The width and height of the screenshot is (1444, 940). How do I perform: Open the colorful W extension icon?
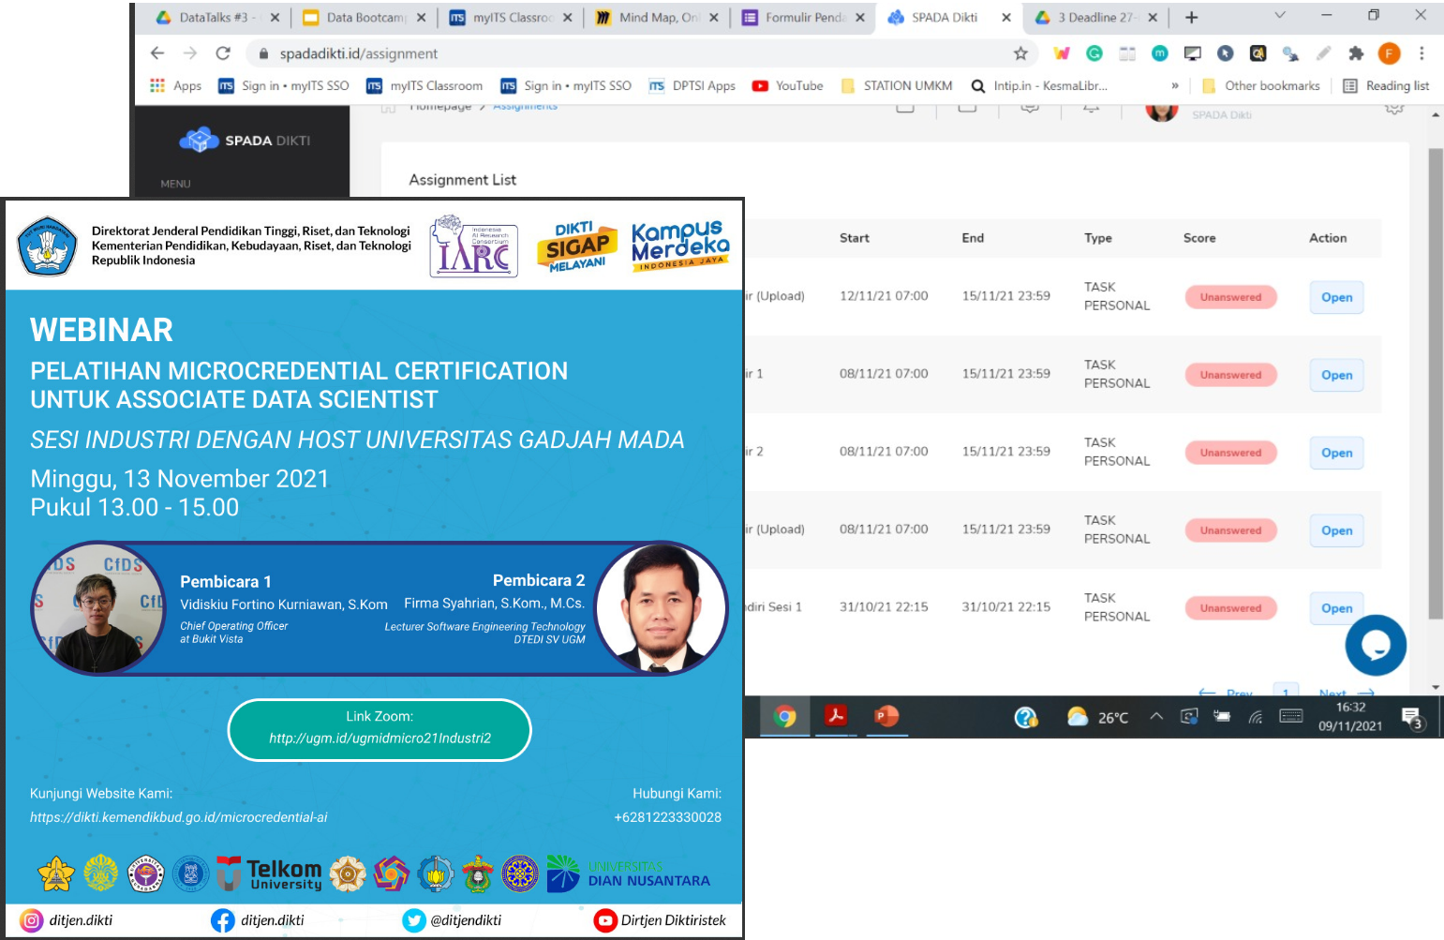click(1062, 53)
